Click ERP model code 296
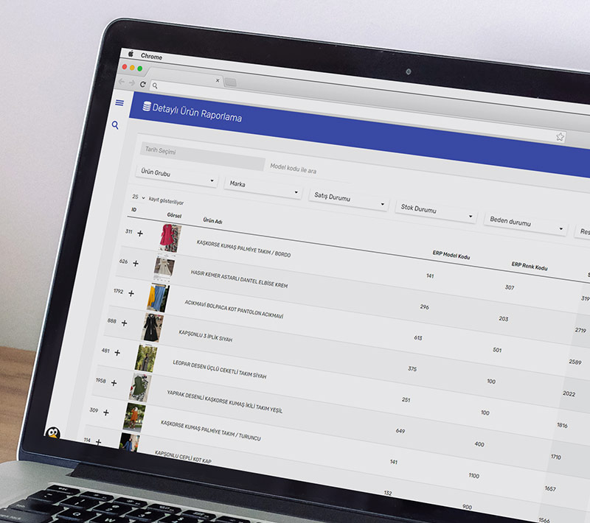 [425, 307]
